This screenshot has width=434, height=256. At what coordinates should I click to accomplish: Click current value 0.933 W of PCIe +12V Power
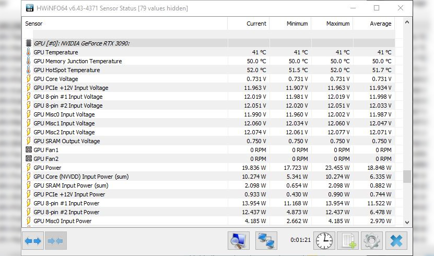coord(255,194)
